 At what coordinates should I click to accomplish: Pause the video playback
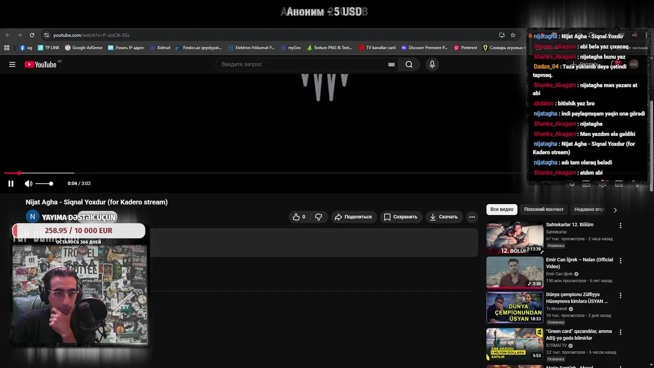11,183
